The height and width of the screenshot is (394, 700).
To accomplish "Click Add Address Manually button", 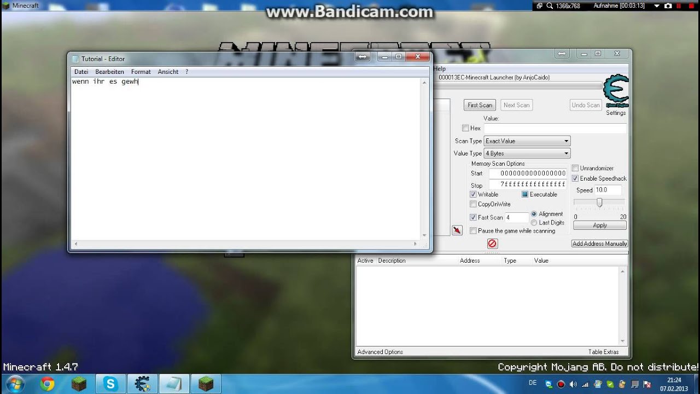I will pos(600,244).
